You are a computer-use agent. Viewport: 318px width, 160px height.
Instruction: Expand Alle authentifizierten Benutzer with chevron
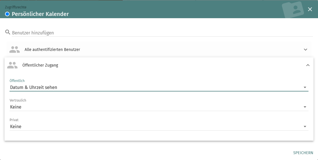305,50
